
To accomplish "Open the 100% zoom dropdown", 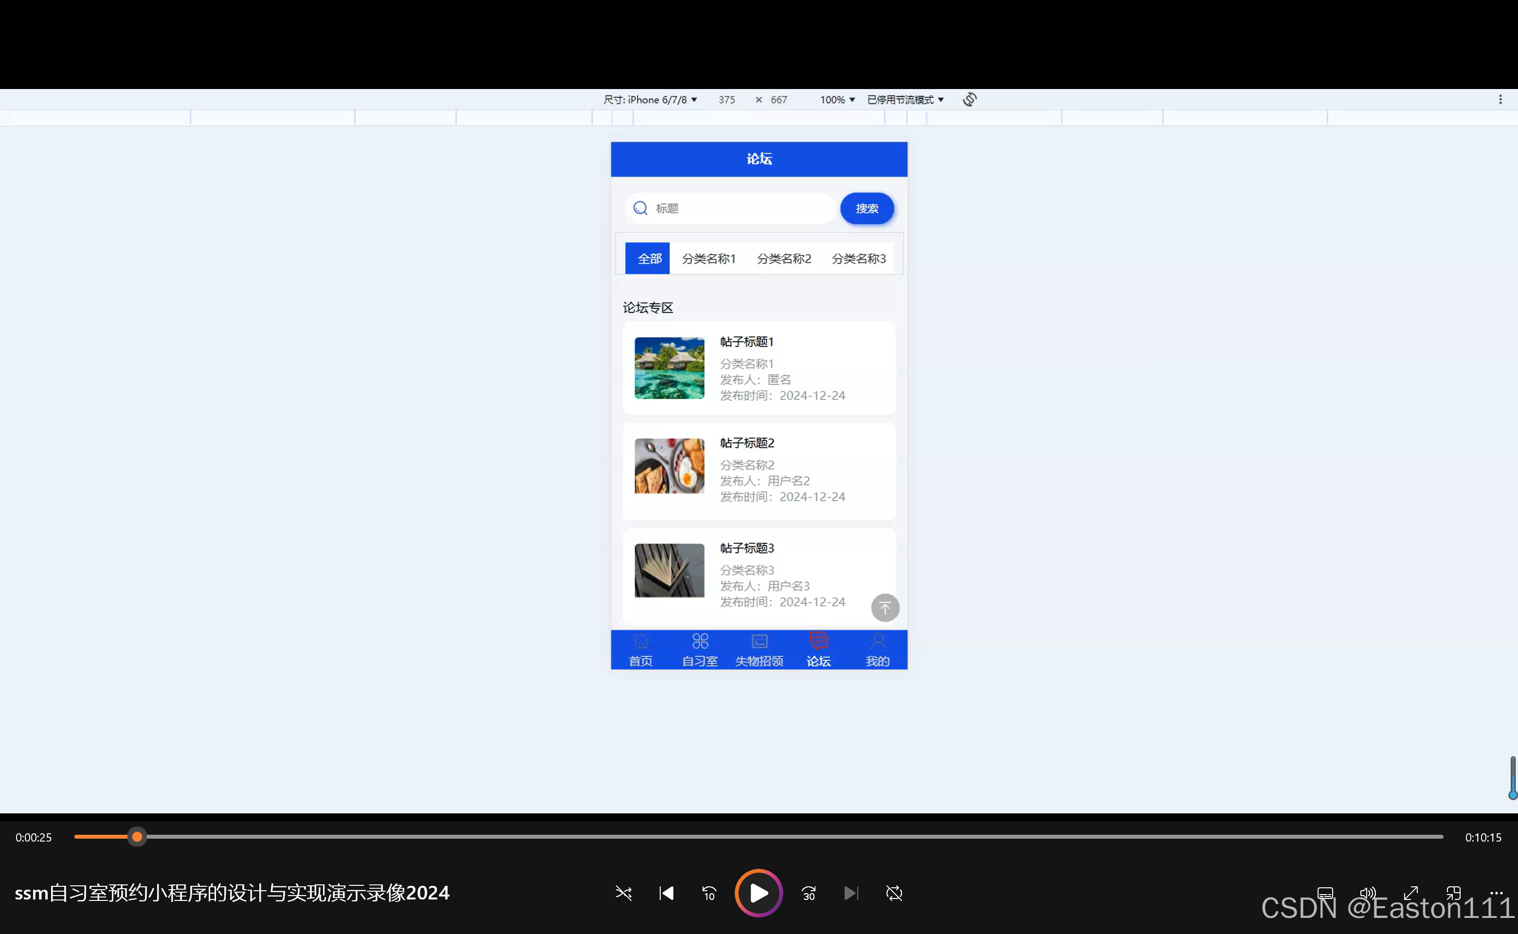I will click(836, 99).
